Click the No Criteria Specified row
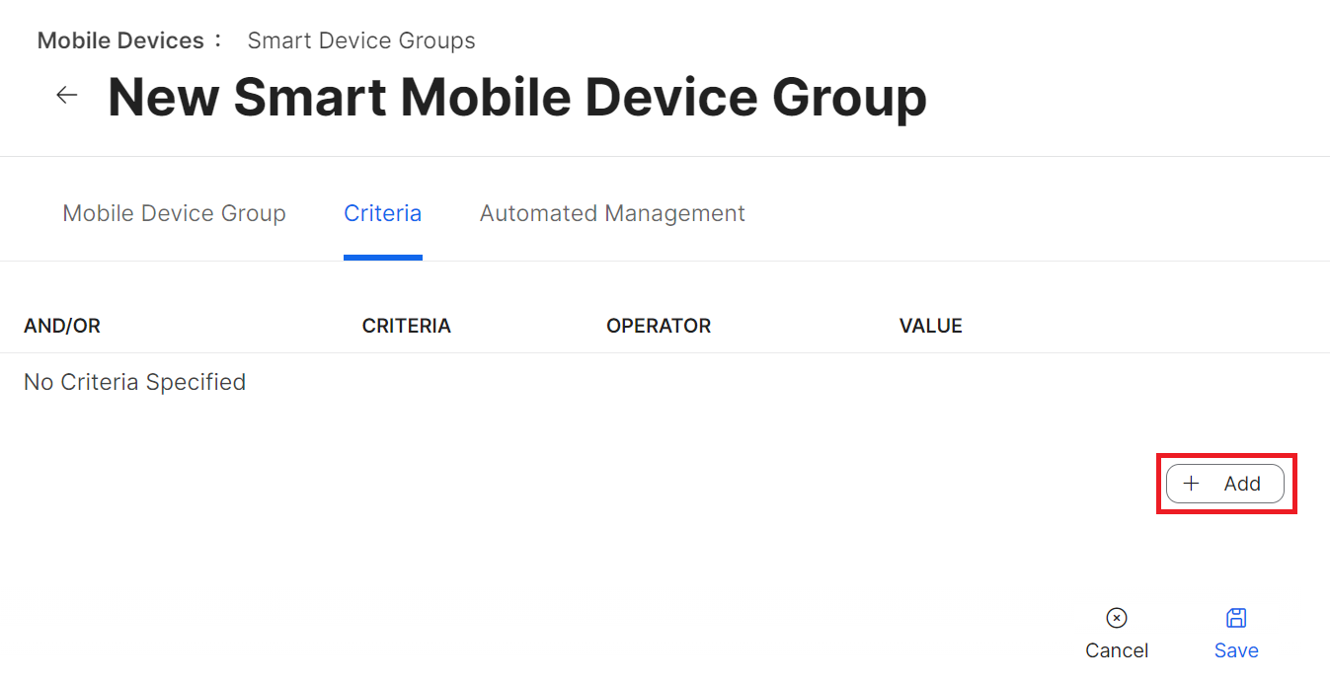This screenshot has width=1330, height=683. point(134,382)
